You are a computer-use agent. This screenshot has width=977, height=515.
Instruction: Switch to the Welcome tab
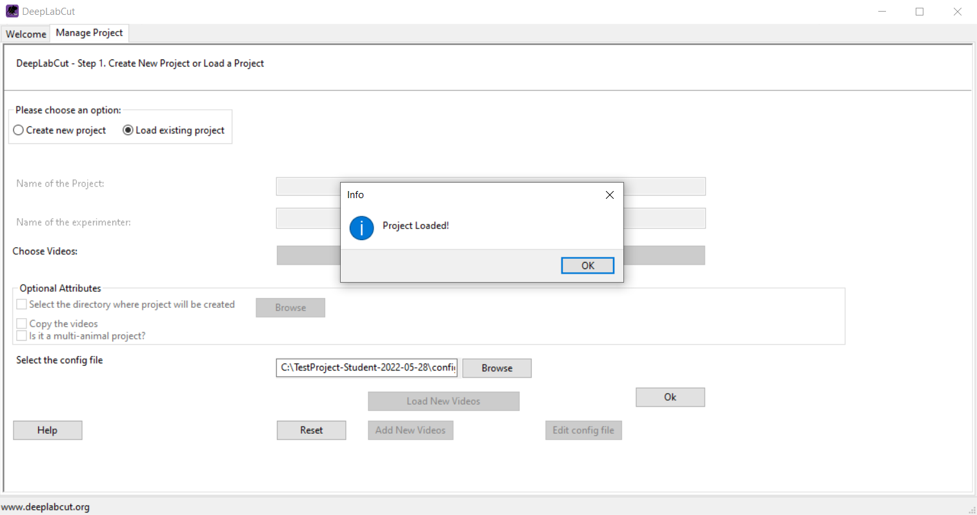(x=26, y=34)
